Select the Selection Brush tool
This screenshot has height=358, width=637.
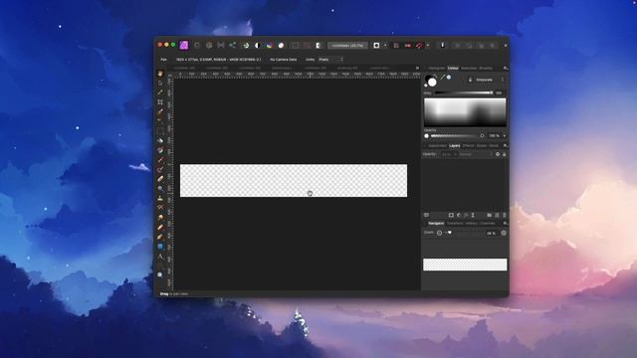pos(160,111)
